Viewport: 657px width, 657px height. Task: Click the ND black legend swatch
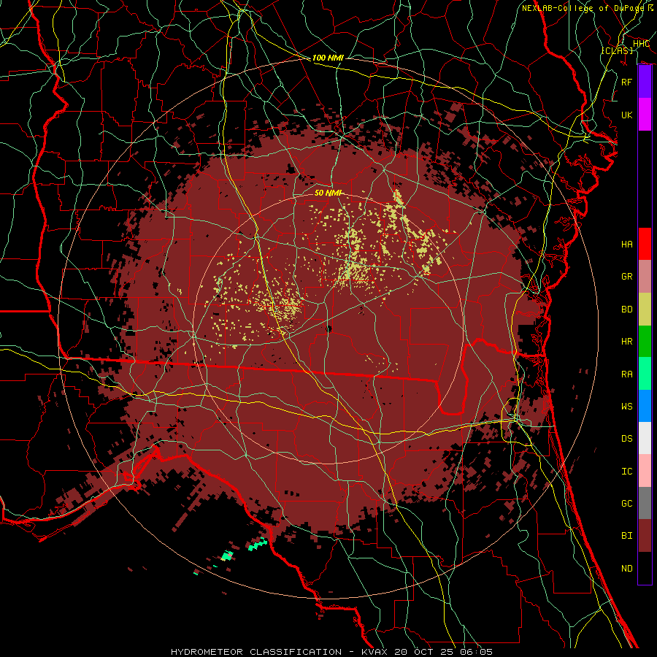pyautogui.click(x=645, y=568)
